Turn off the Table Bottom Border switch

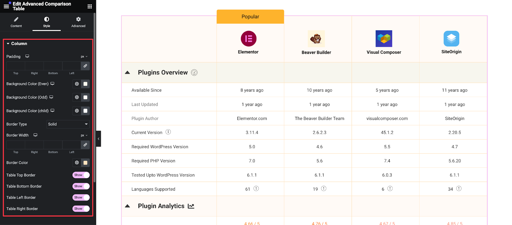[x=81, y=186]
